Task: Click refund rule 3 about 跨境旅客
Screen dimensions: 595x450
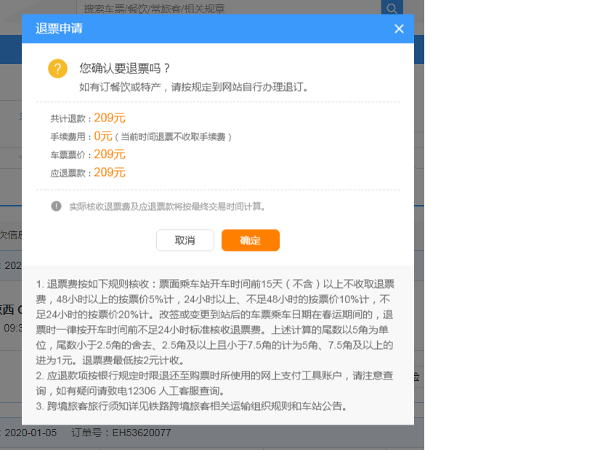Action: tap(196, 406)
